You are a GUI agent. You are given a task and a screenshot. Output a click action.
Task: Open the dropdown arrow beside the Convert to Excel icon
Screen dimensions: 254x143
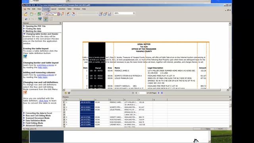(x=42, y=14)
